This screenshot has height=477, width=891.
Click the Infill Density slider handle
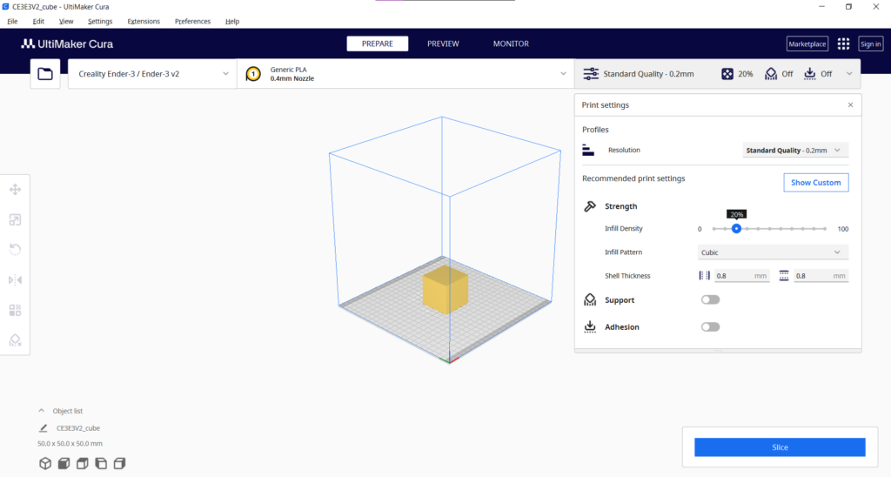click(x=736, y=229)
